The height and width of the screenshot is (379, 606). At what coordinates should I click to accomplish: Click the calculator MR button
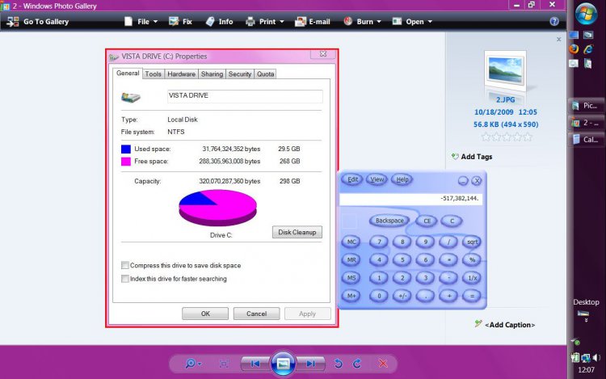[351, 260]
